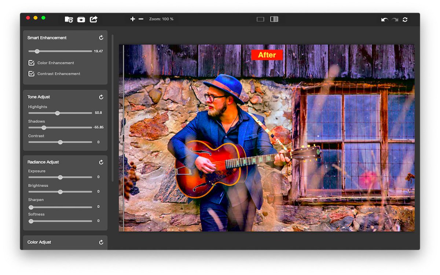Click the Shadows slider track

click(60, 128)
